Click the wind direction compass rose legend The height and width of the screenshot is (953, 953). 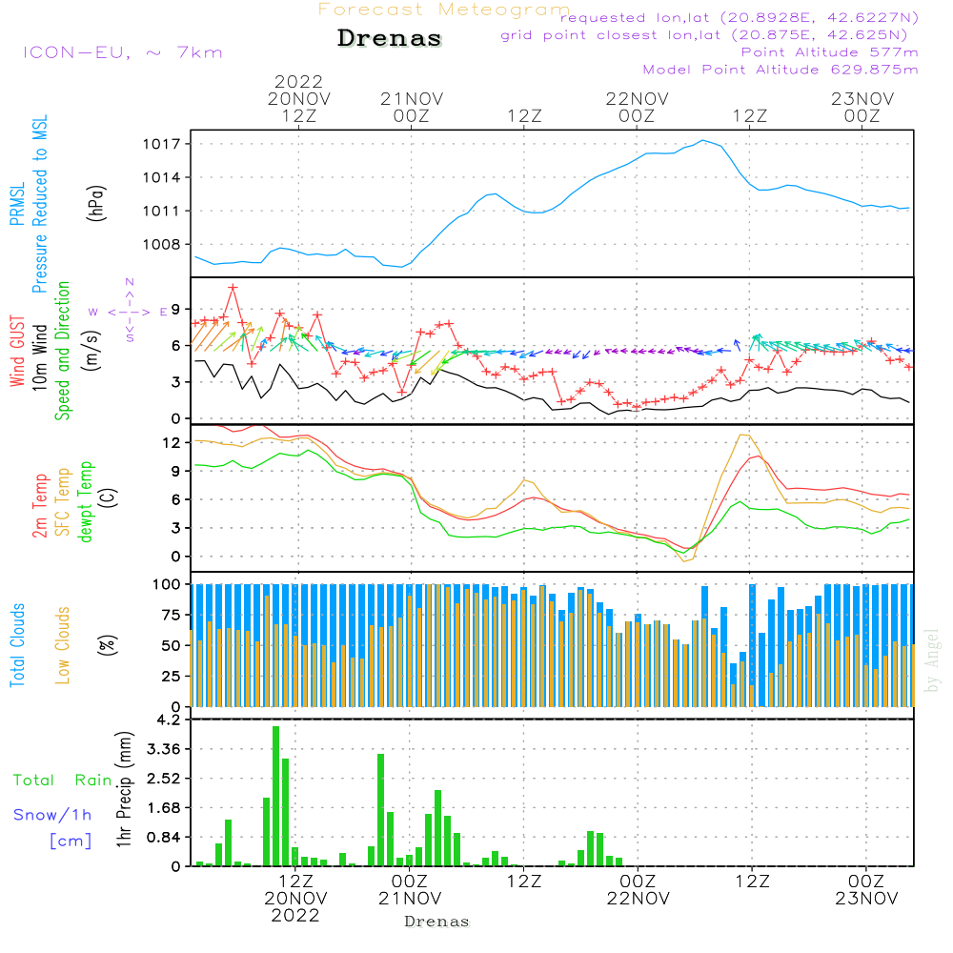click(129, 311)
